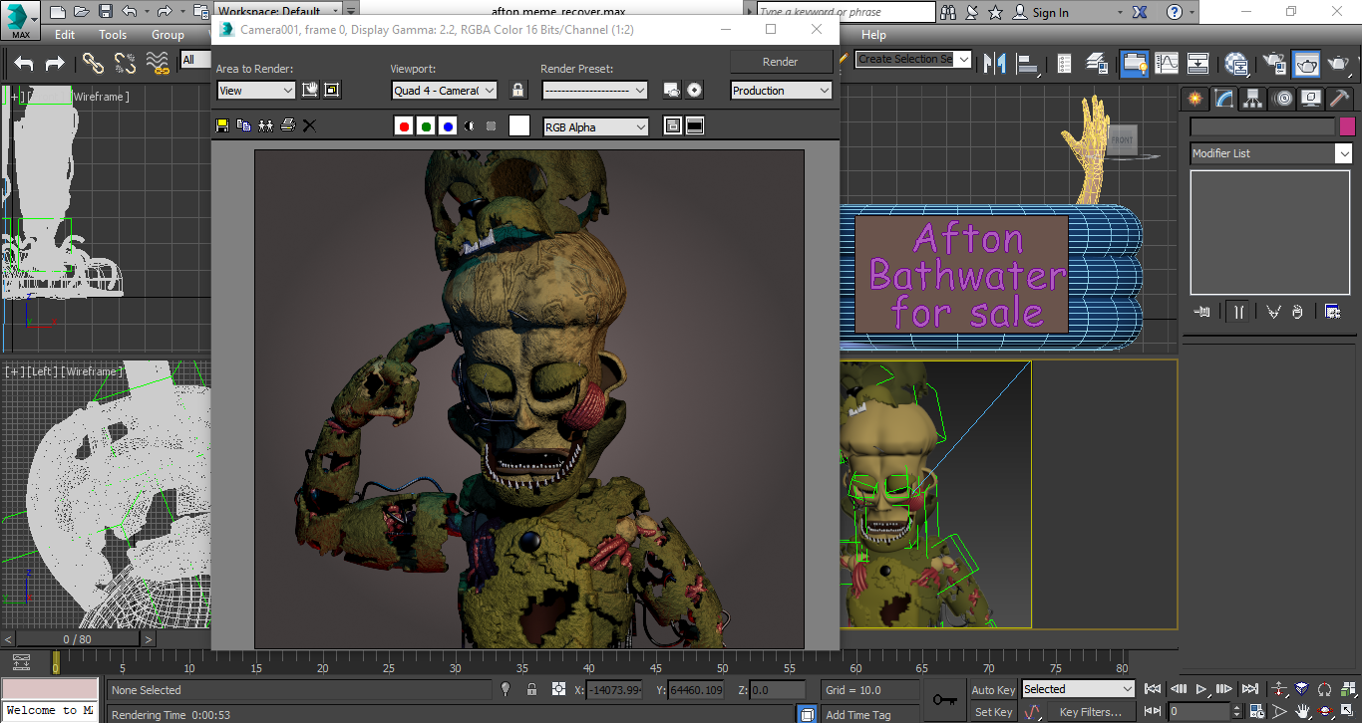Open Key Filters dialog

(x=1091, y=712)
